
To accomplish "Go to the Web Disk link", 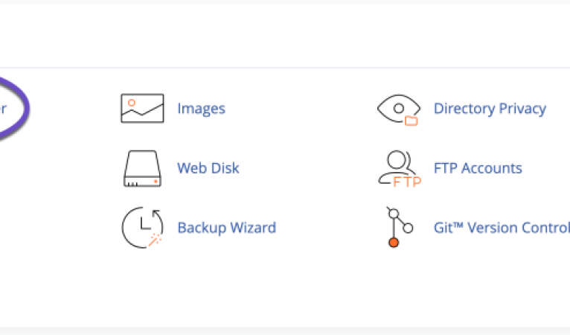I will [x=208, y=168].
